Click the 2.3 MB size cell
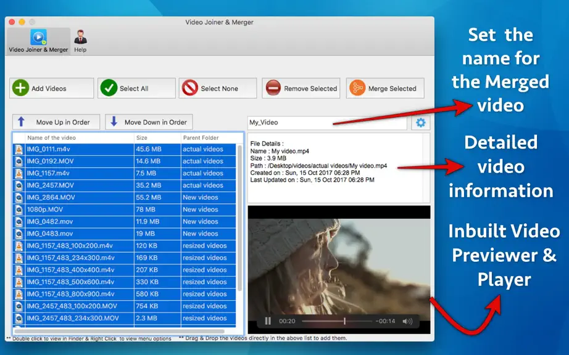Screen dimensions: 569x355 (x=157, y=318)
